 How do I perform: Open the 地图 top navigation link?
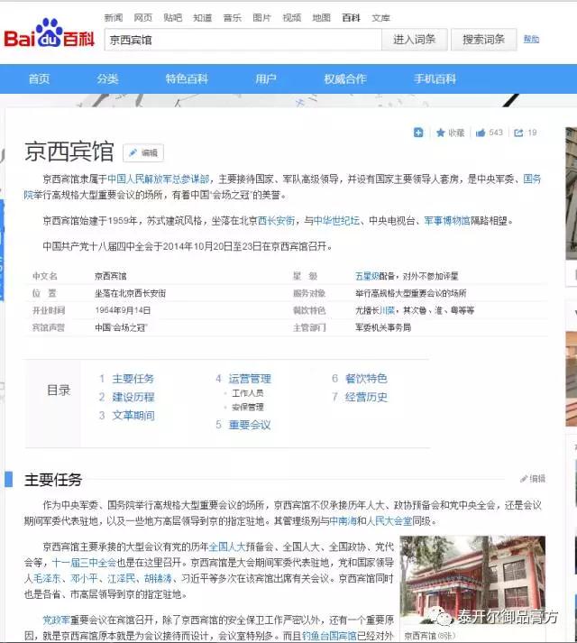coord(321,18)
